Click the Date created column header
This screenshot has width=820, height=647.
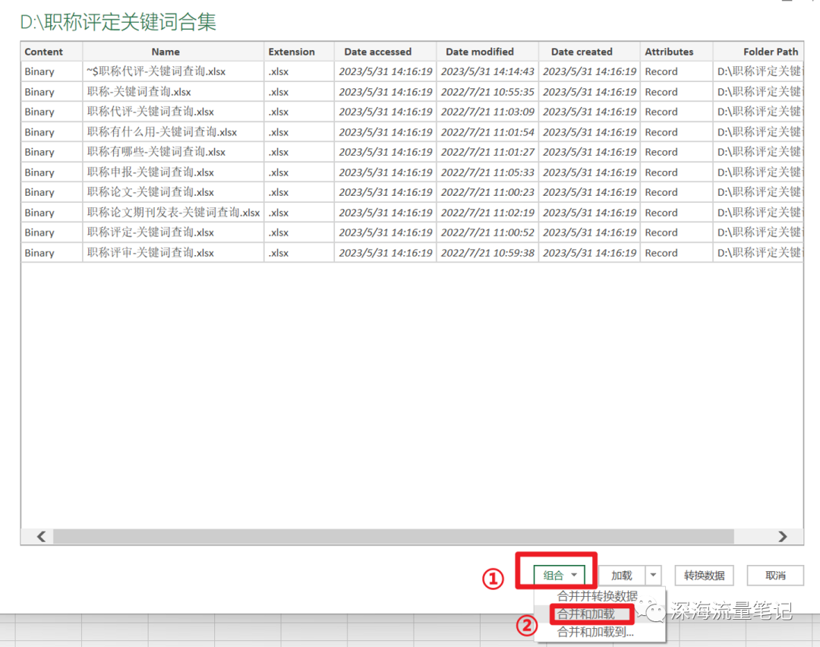[x=589, y=52]
